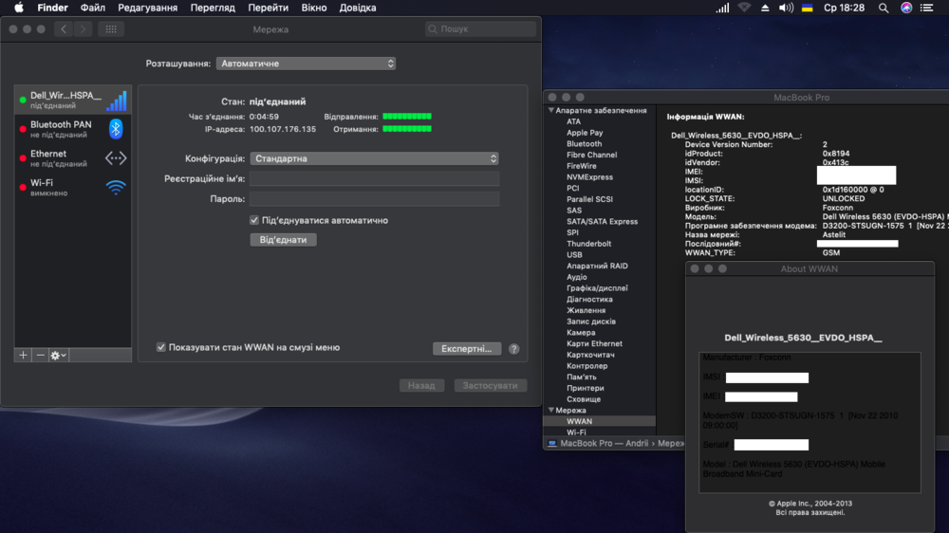The image size is (949, 533).
Task: Open gear action menu below service list
Action: coord(58,355)
